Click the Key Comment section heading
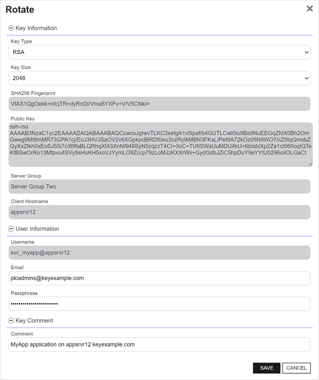The image size is (319, 380). (x=34, y=321)
